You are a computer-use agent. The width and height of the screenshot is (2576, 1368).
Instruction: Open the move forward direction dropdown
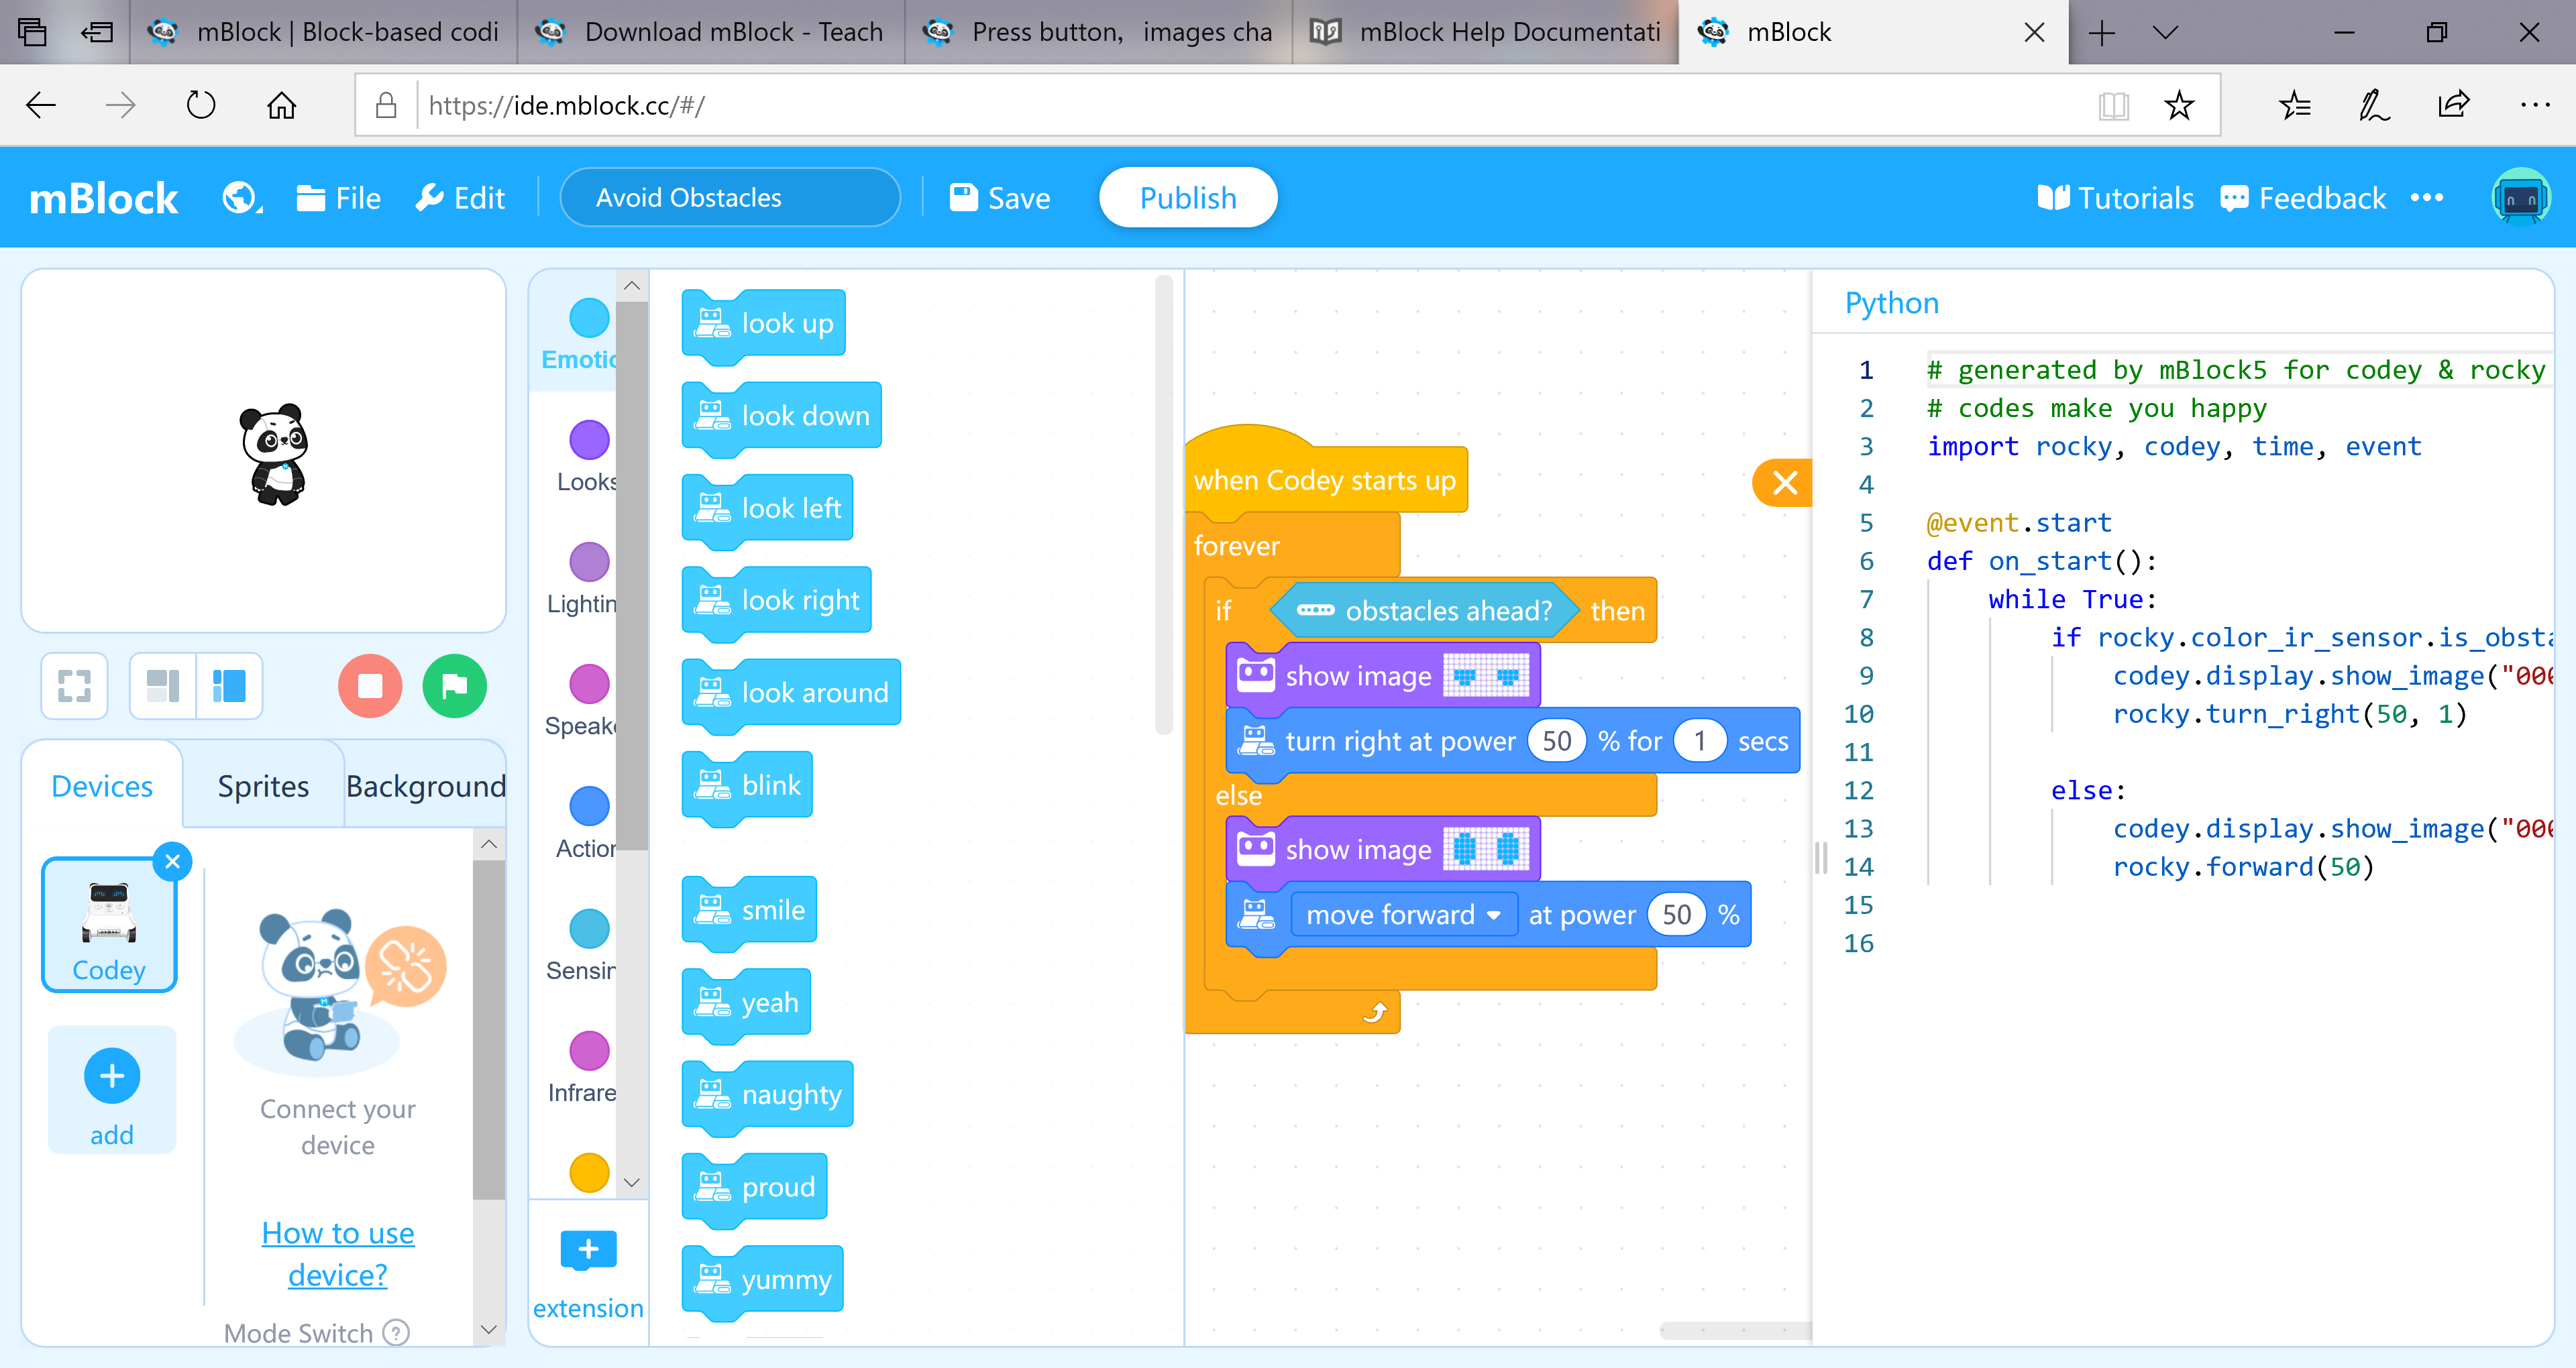tap(1494, 915)
